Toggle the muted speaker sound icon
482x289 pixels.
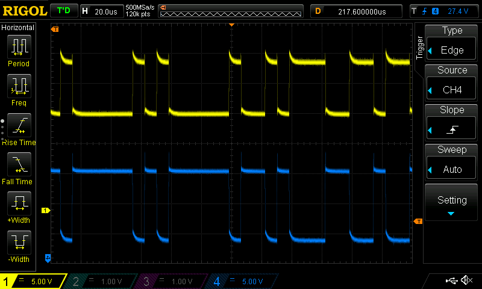466,281
